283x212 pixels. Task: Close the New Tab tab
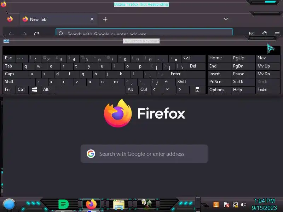pos(92,19)
